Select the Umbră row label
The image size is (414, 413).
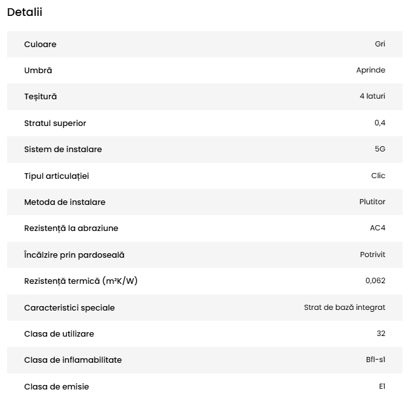(38, 71)
